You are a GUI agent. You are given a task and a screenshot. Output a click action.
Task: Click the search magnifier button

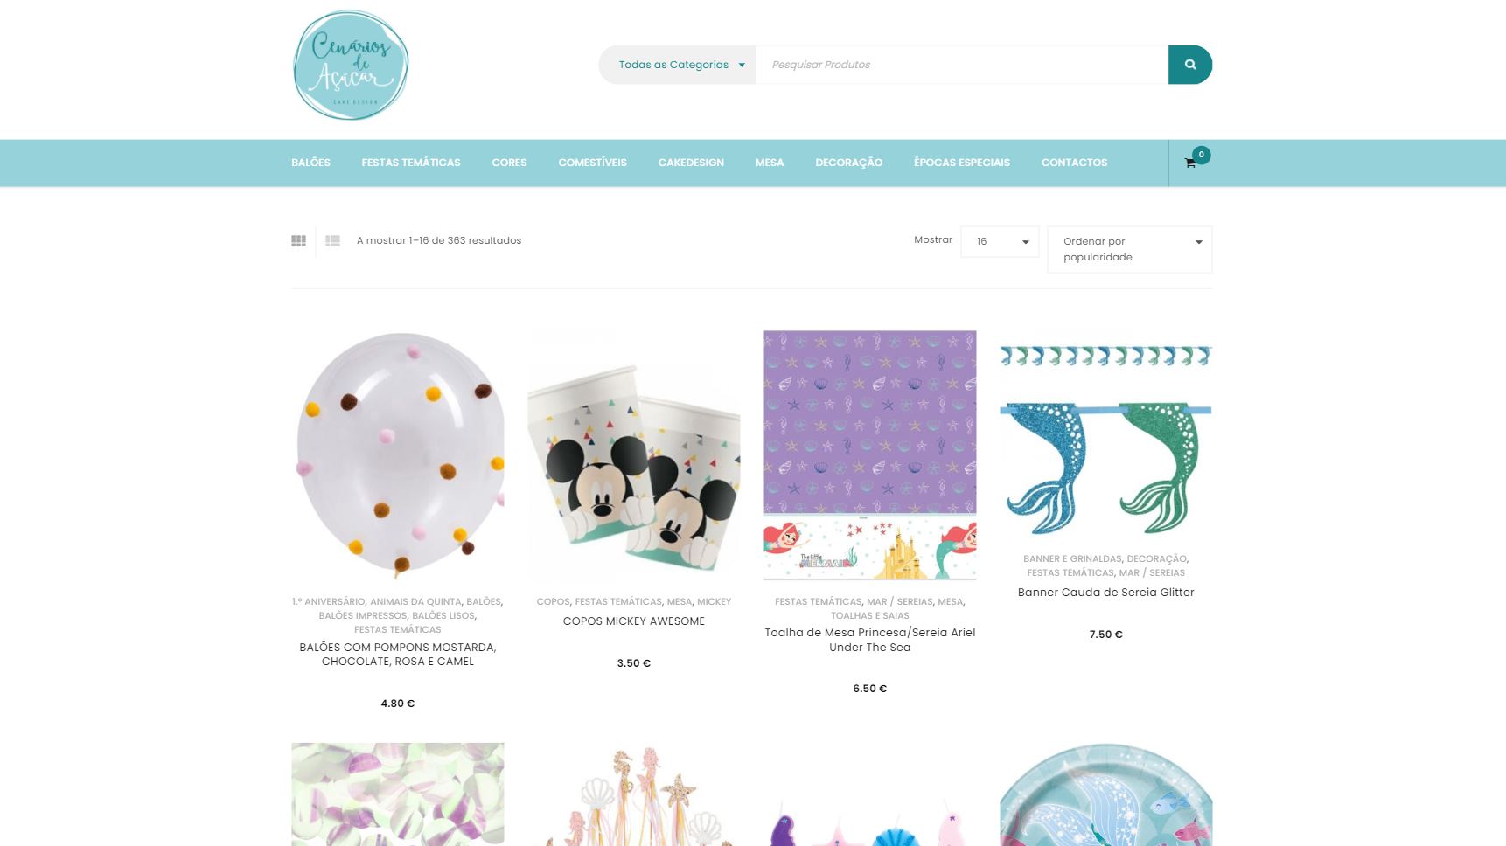click(1189, 65)
